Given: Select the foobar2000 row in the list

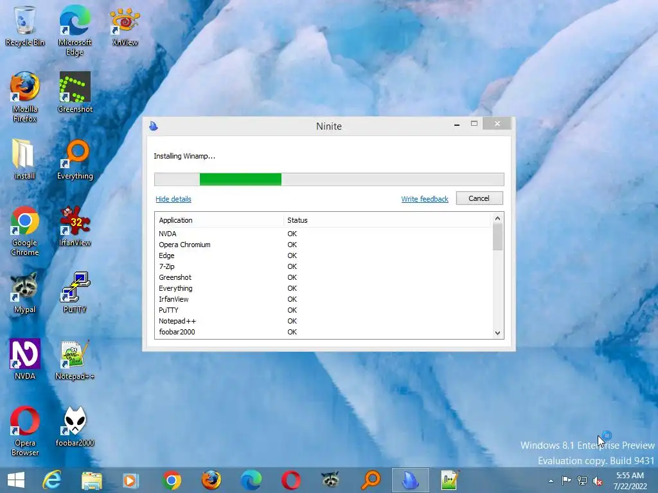Looking at the screenshot, I should pos(324,332).
